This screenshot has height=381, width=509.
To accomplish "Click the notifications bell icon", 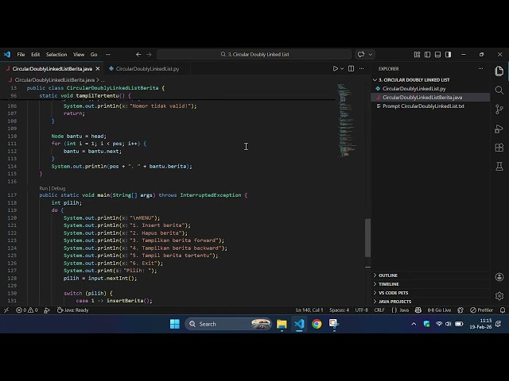I will tap(503, 310).
